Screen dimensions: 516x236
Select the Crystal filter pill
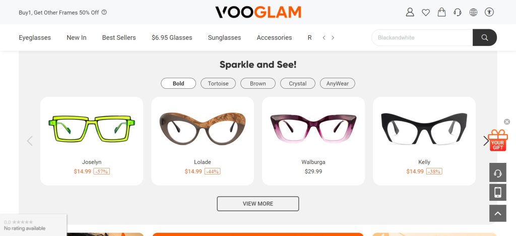297,83
